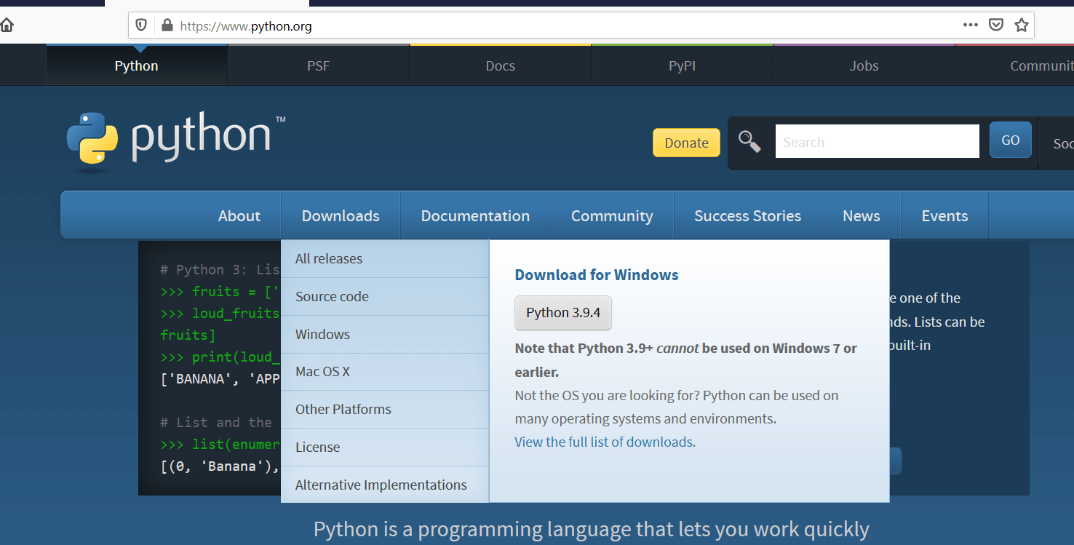Click the Python logo
The height and width of the screenshot is (545, 1074).
coord(176,141)
